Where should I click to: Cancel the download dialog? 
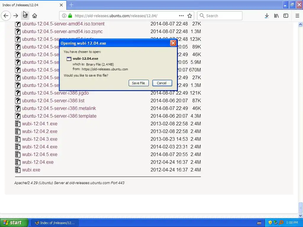pyautogui.click(x=162, y=83)
